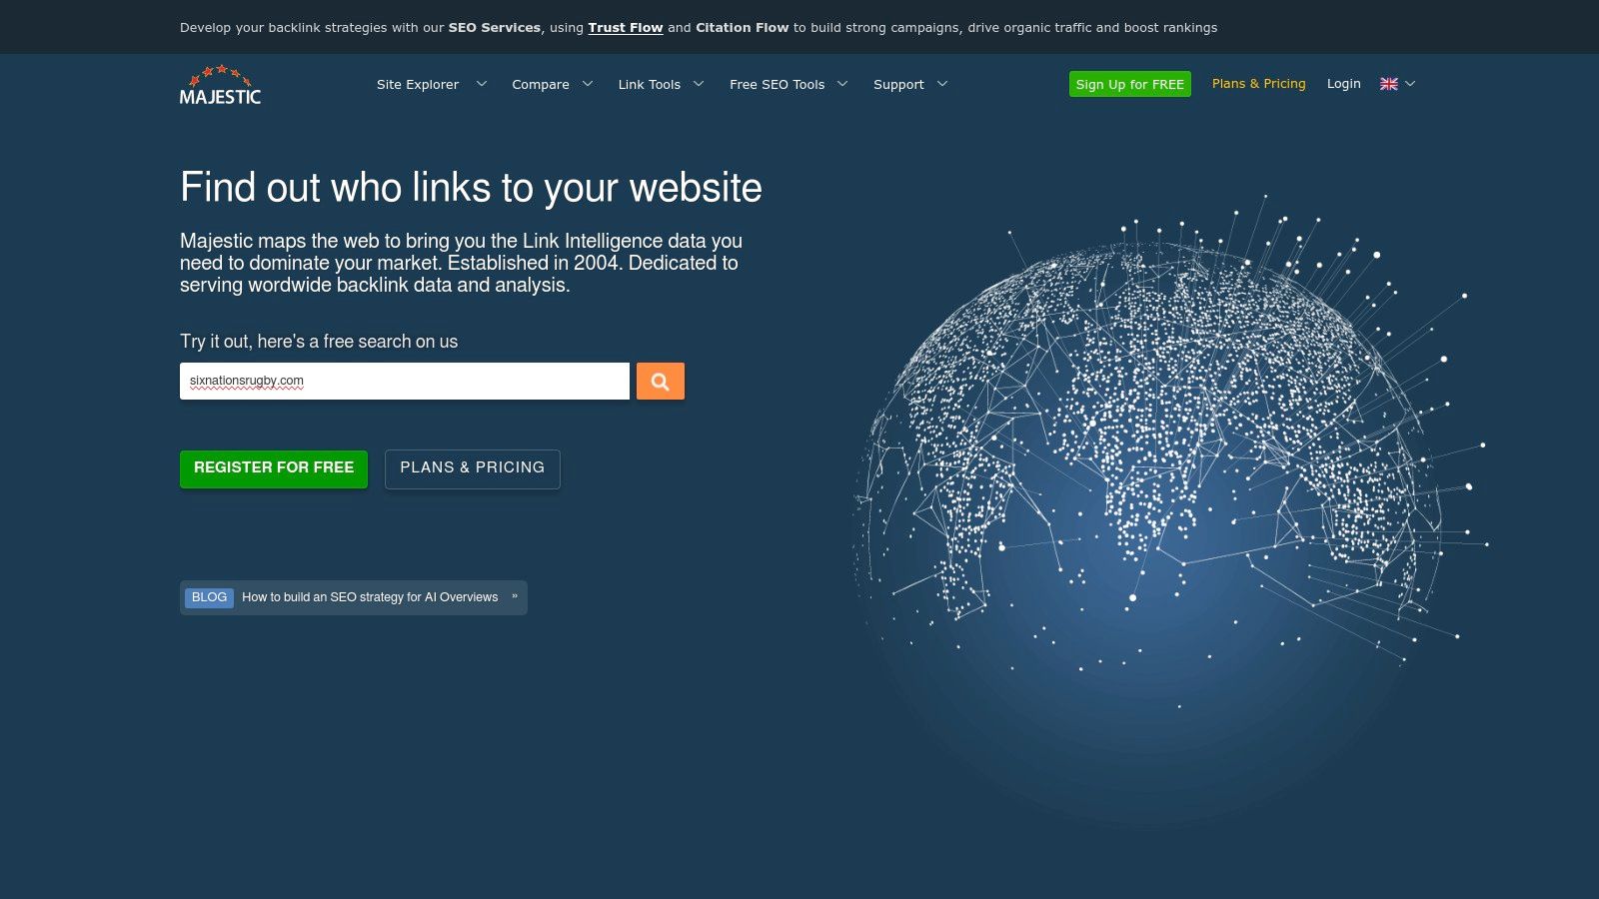Click the Majestic logo
The height and width of the screenshot is (899, 1599).
[x=220, y=85]
